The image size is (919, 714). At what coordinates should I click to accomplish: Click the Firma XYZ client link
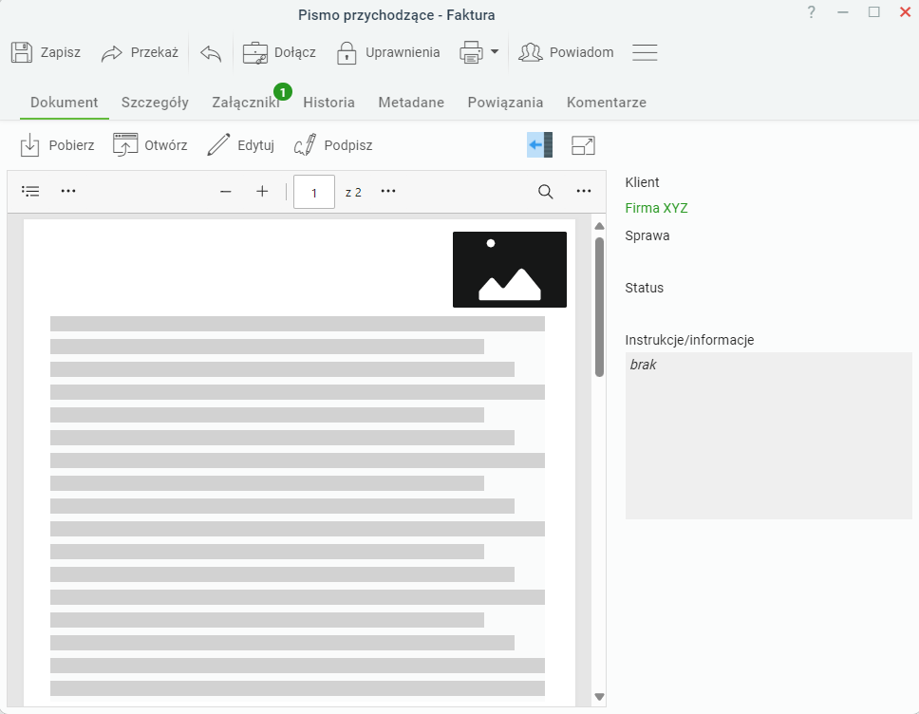pyautogui.click(x=656, y=208)
